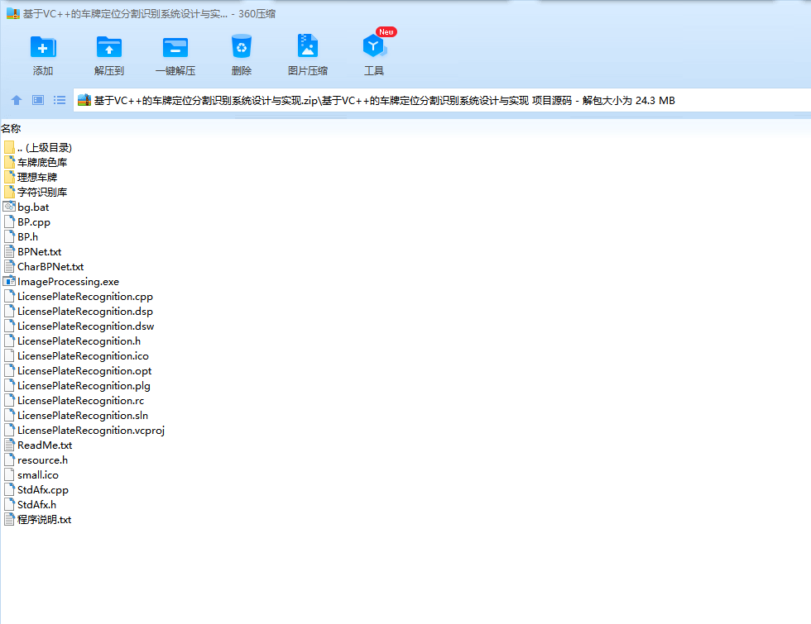Click the 添加 (Add) toolbar icon
The width and height of the screenshot is (811, 624).
43,47
